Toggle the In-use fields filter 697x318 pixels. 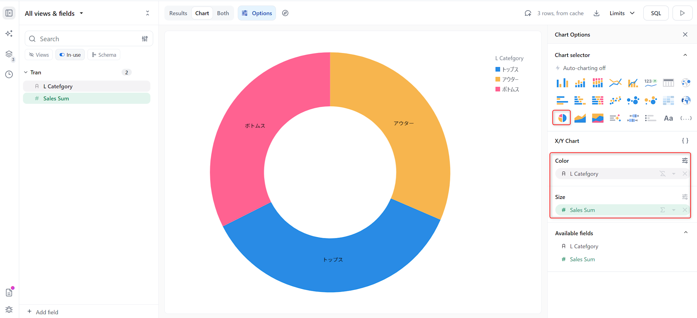pos(70,55)
